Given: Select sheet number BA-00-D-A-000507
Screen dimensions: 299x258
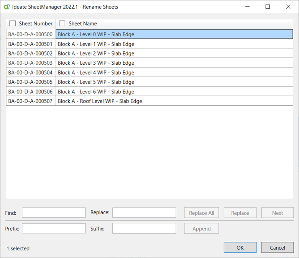Looking at the screenshot, I should (31, 101).
